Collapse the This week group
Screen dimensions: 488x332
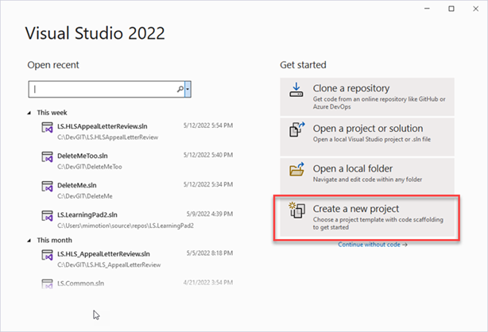[29, 113]
